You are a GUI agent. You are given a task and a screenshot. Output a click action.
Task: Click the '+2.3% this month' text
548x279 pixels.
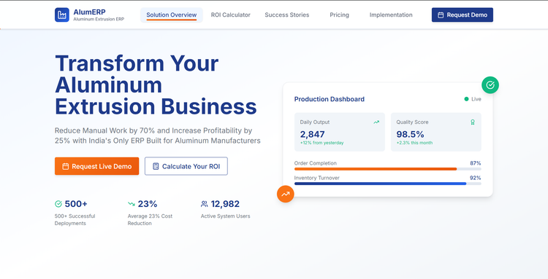414,143
